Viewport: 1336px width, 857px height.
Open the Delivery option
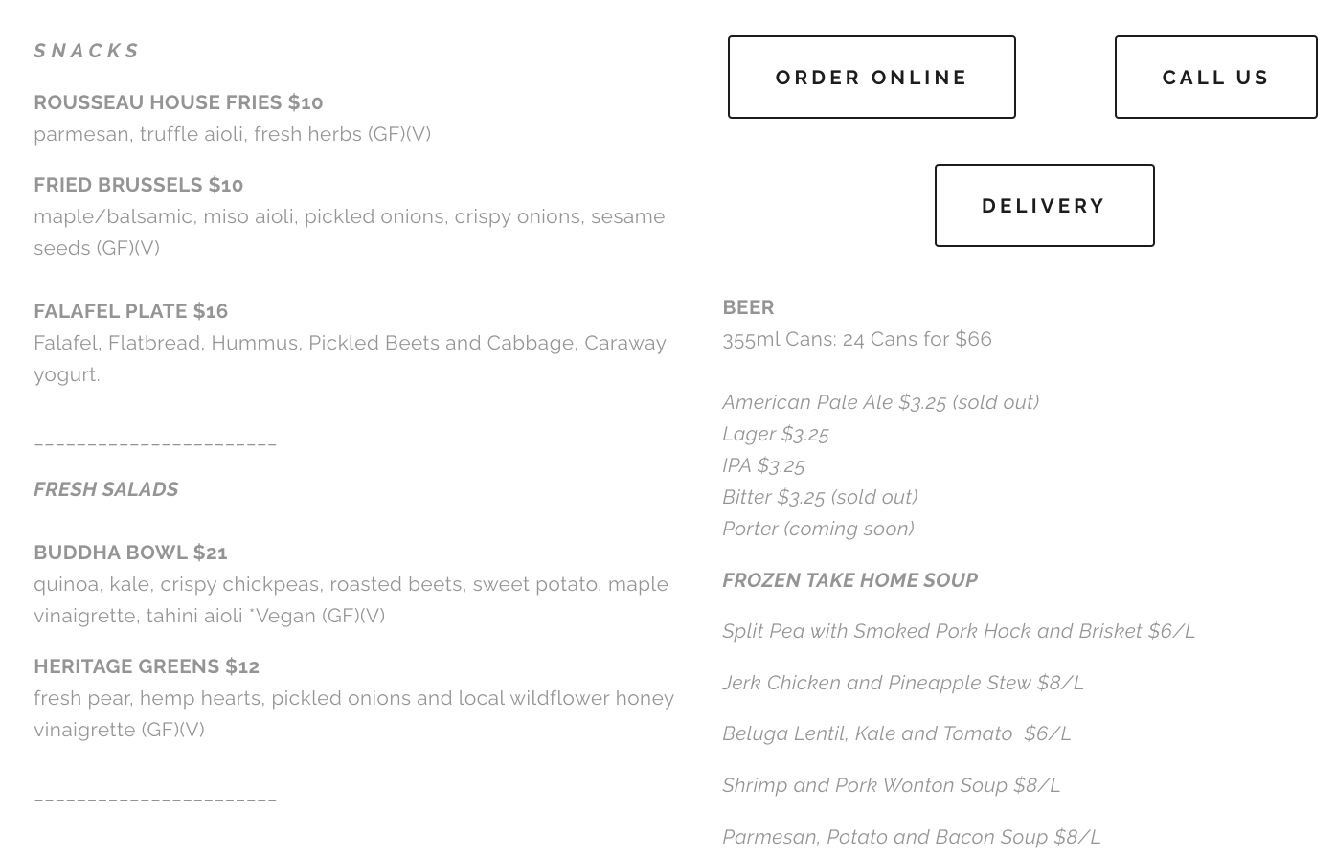1044,206
